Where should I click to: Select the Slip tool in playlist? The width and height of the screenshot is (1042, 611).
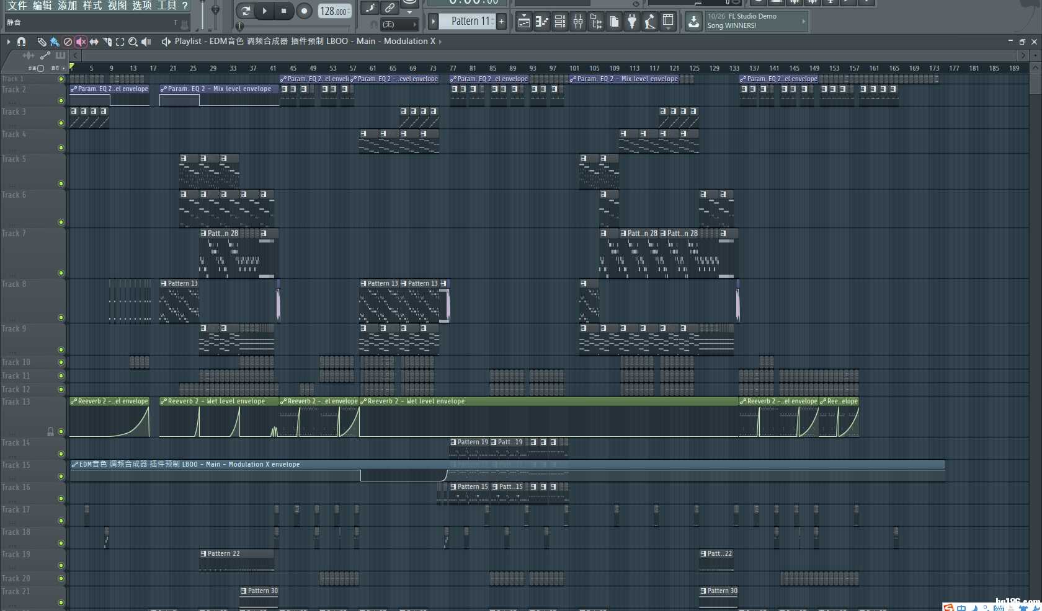94,42
